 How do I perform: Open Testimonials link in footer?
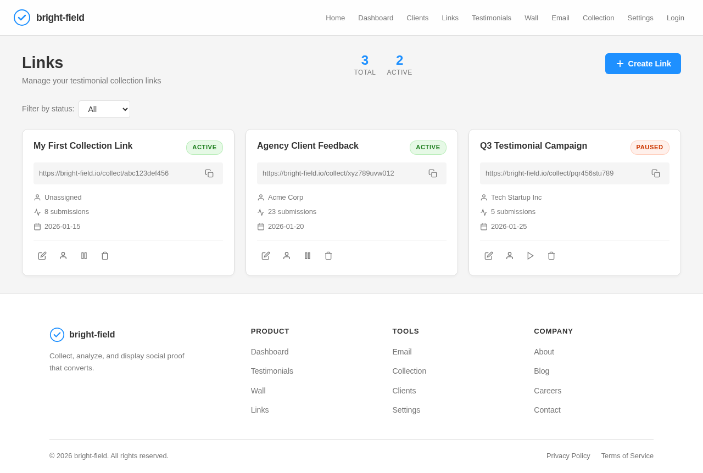272,371
